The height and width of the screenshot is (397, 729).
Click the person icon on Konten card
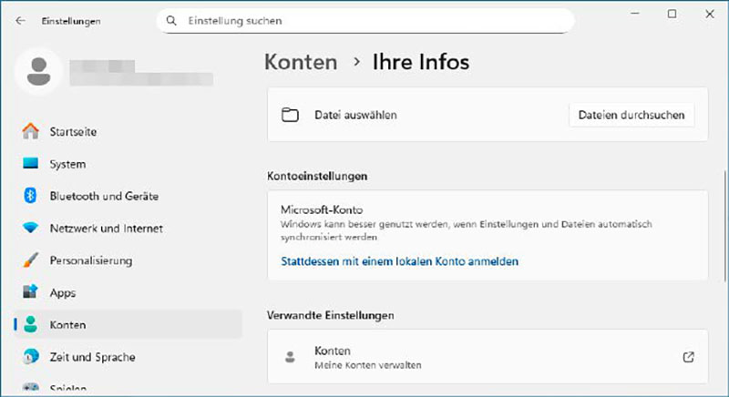point(290,357)
